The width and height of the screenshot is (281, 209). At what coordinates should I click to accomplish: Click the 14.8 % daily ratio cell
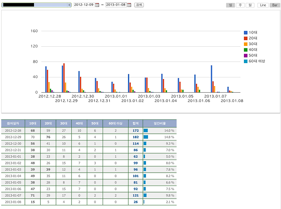tap(160, 137)
